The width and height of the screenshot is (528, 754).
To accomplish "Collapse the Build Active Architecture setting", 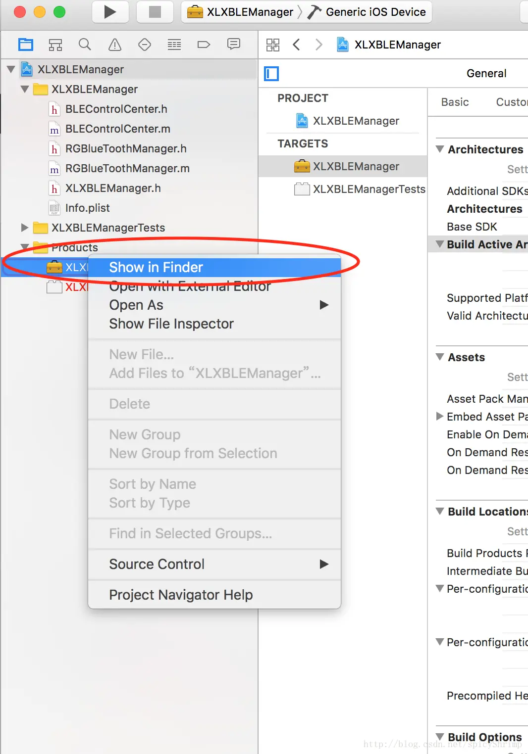I will (440, 244).
